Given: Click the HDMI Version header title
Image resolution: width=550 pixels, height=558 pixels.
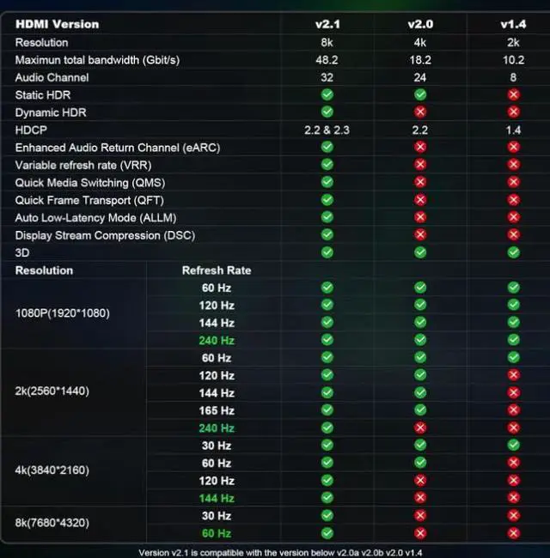Looking at the screenshot, I should point(57,24).
